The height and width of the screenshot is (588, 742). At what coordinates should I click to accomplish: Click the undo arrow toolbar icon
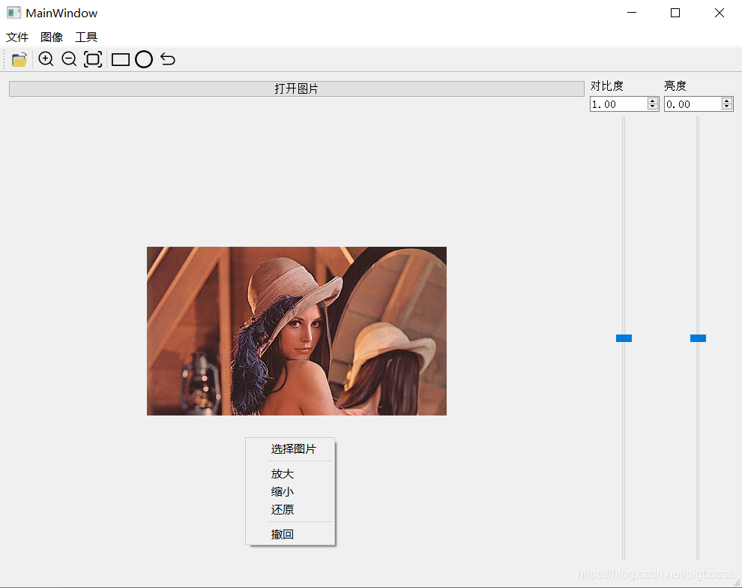168,59
